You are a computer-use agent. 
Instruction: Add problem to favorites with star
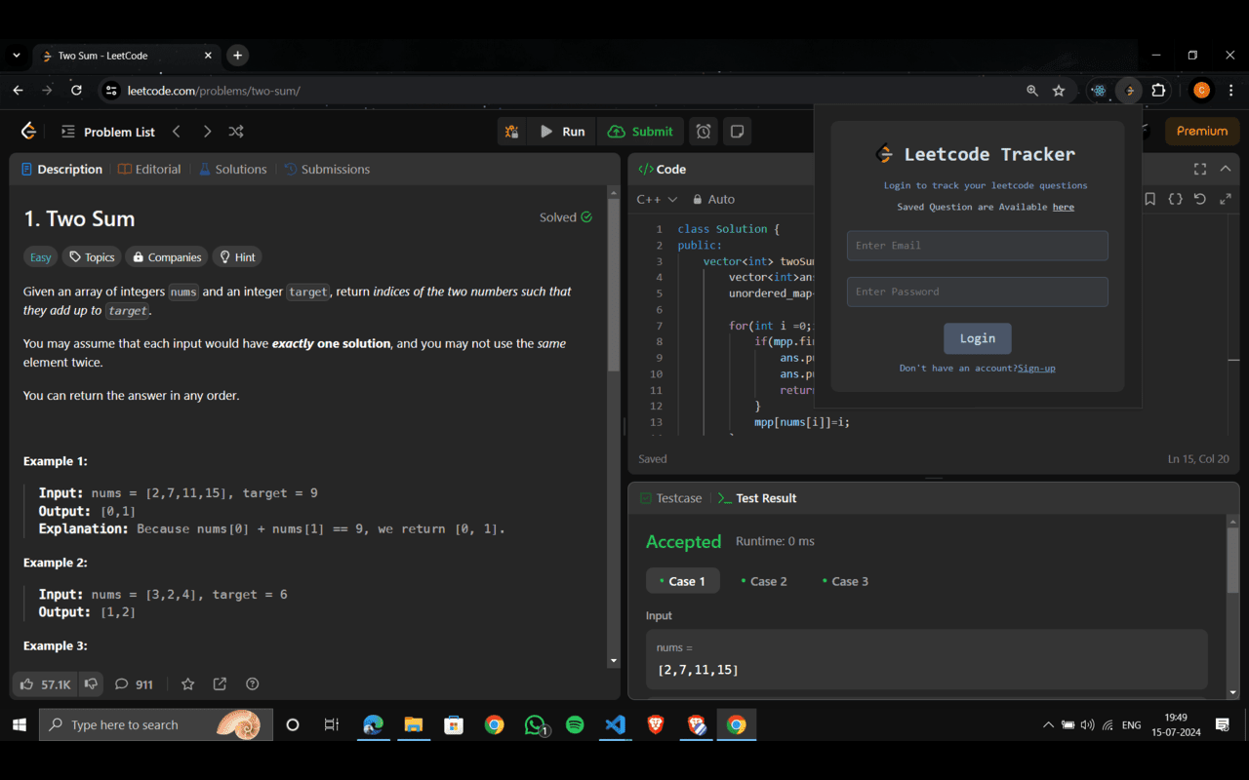188,684
